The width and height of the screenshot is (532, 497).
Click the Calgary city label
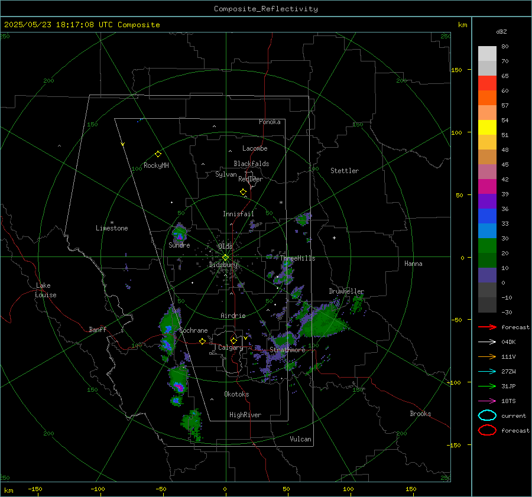231,347
